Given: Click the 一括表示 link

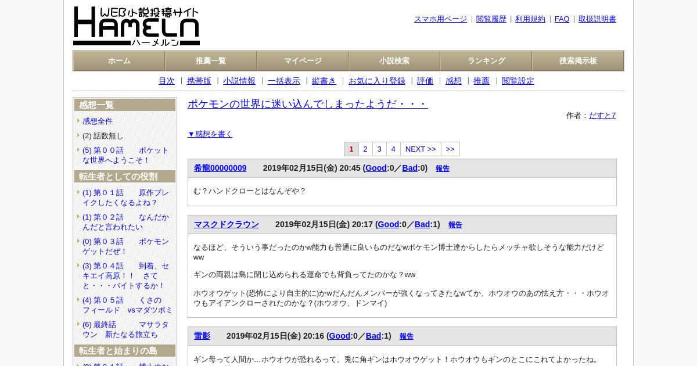Looking at the screenshot, I should (x=284, y=81).
